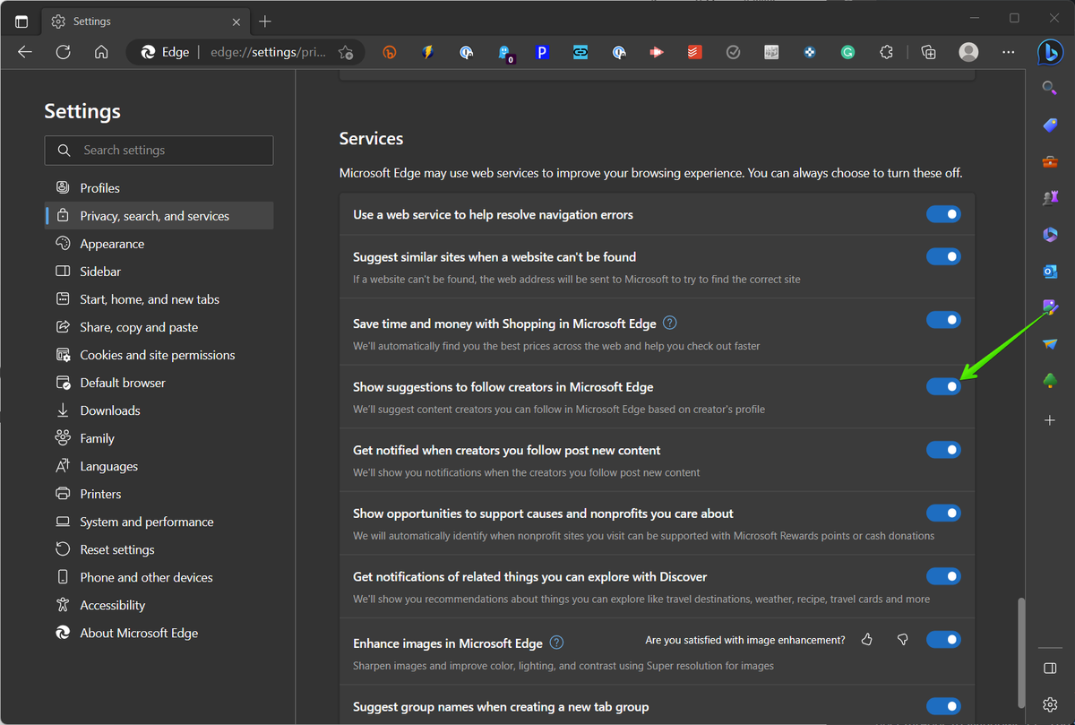Open Drop from the right sidebar
The height and width of the screenshot is (725, 1075).
tap(1049, 345)
